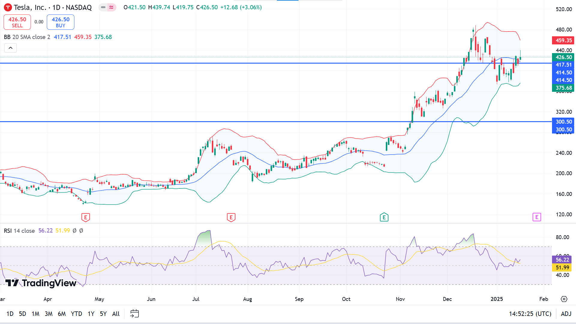Screen dimensions: 576x324
Task: Click the 480.00 price axis label
Action: [564, 30]
